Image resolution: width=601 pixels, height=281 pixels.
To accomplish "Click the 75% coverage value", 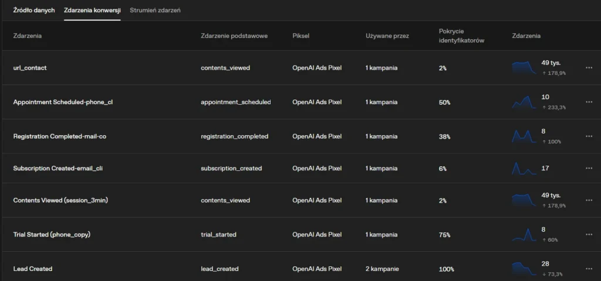I will (x=445, y=235).
